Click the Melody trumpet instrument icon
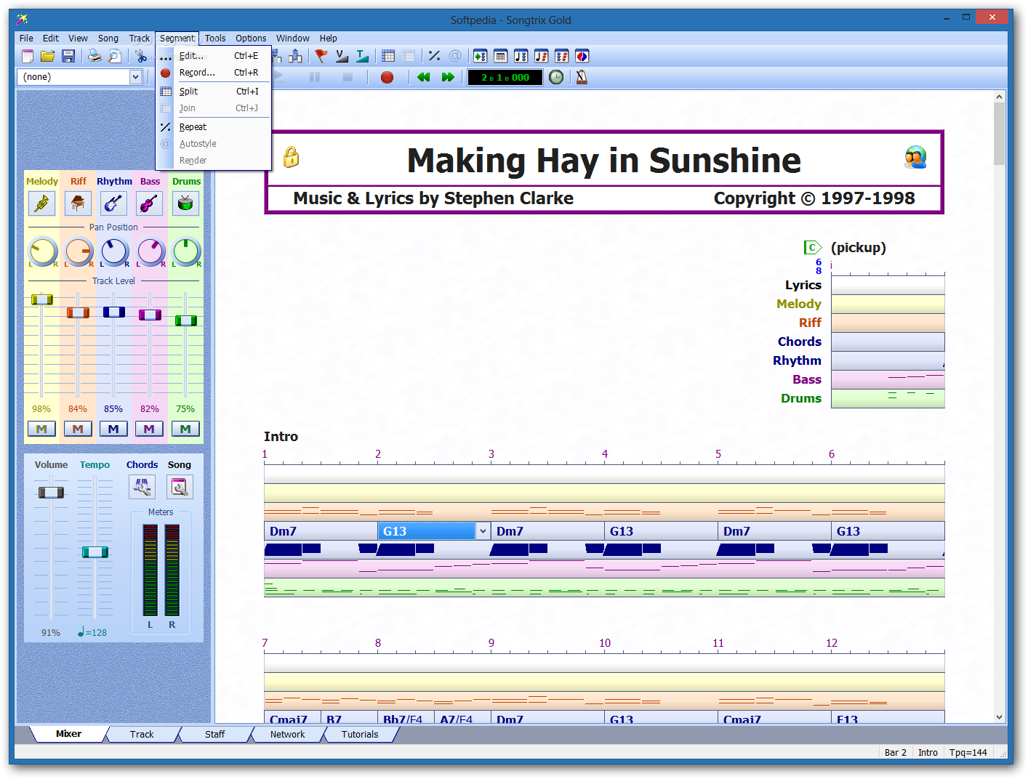The height and width of the screenshot is (779, 1028). [42, 203]
